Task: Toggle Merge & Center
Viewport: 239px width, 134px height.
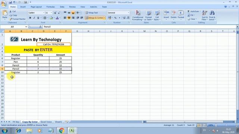Action: click(94, 18)
